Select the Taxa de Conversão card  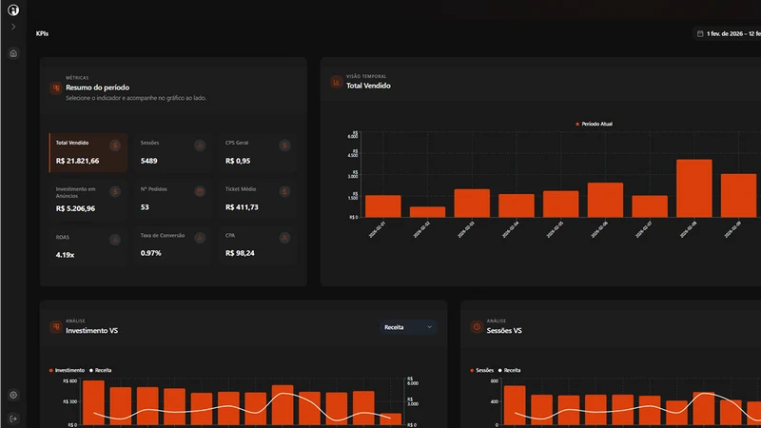coord(173,246)
